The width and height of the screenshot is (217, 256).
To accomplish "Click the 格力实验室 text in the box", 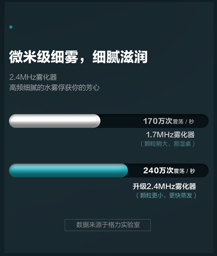I will [x=124, y=225].
